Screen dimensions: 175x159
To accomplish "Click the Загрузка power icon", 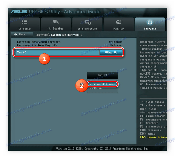I will [x=150, y=22].
